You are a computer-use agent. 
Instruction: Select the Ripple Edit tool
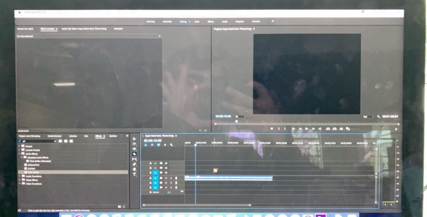coord(134,149)
